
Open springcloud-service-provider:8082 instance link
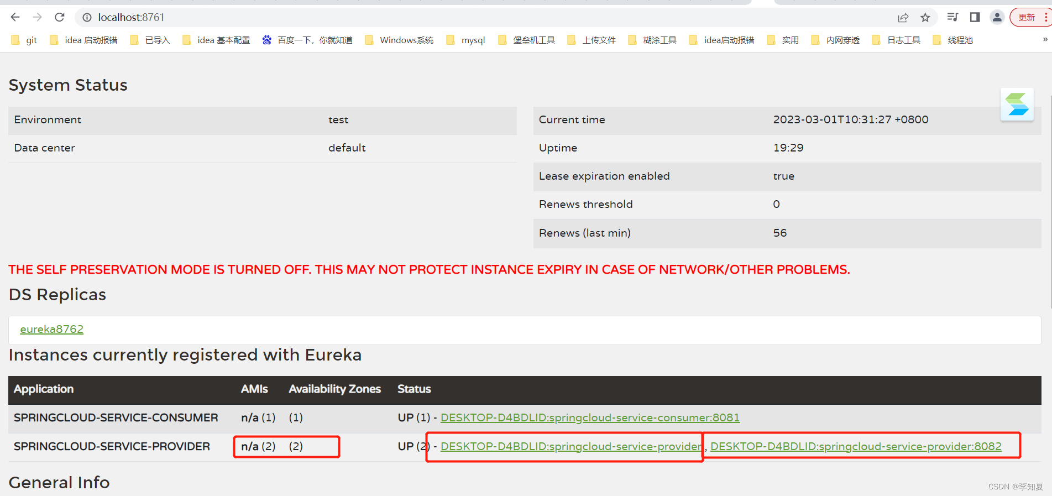click(856, 446)
